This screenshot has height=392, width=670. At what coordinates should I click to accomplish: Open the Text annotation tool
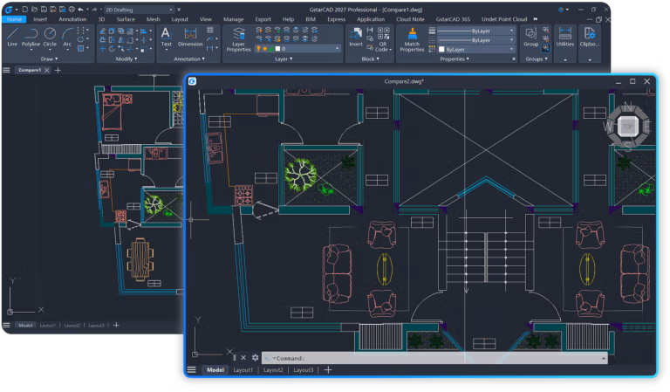pyautogui.click(x=167, y=37)
